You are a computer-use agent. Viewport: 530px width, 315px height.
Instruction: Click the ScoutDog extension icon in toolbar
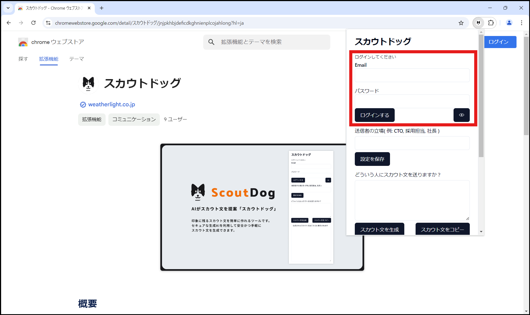coord(478,23)
